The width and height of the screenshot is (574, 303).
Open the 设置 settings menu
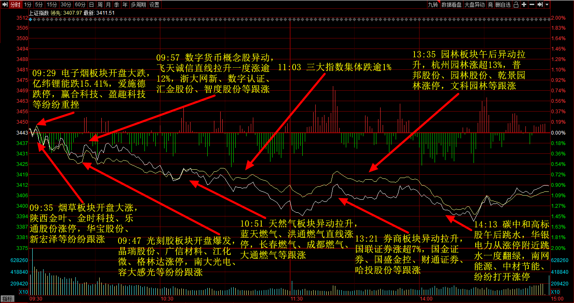point(154,5)
